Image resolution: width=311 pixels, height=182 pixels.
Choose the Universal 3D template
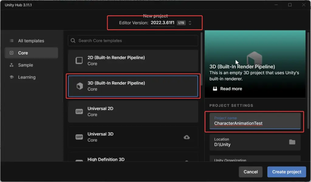point(133,137)
